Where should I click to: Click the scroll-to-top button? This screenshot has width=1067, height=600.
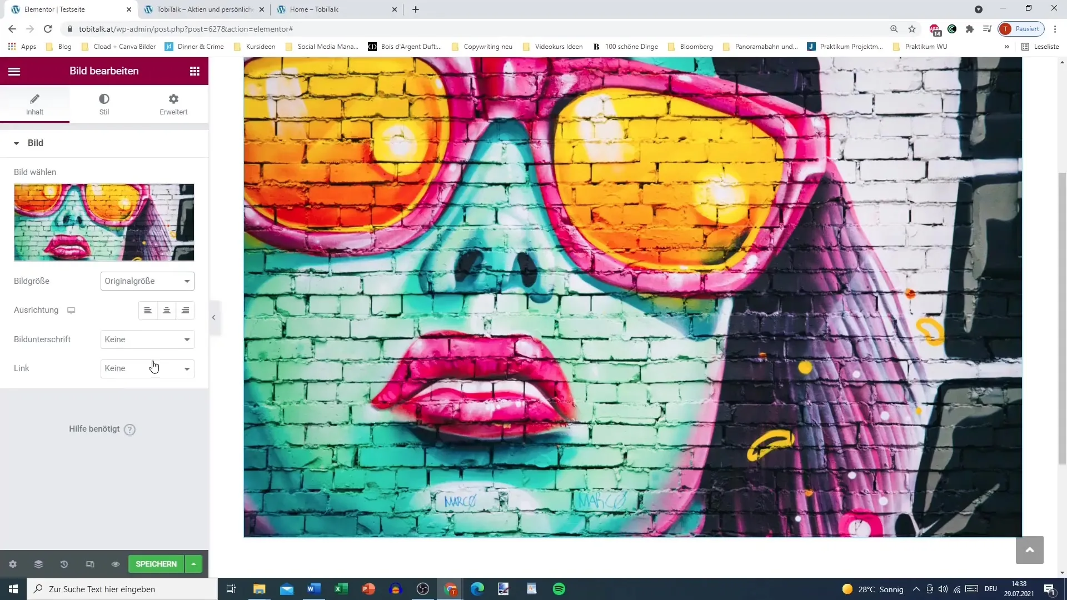coord(1029,550)
